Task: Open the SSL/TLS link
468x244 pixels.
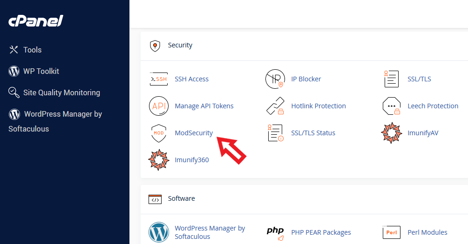Action: pyautogui.click(x=419, y=79)
